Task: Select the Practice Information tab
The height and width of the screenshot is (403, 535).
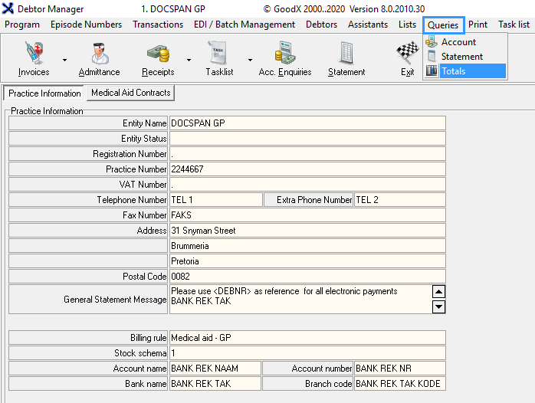Action: click(x=44, y=93)
